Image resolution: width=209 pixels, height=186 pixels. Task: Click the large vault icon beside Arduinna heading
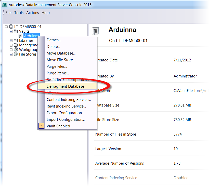click(x=96, y=31)
